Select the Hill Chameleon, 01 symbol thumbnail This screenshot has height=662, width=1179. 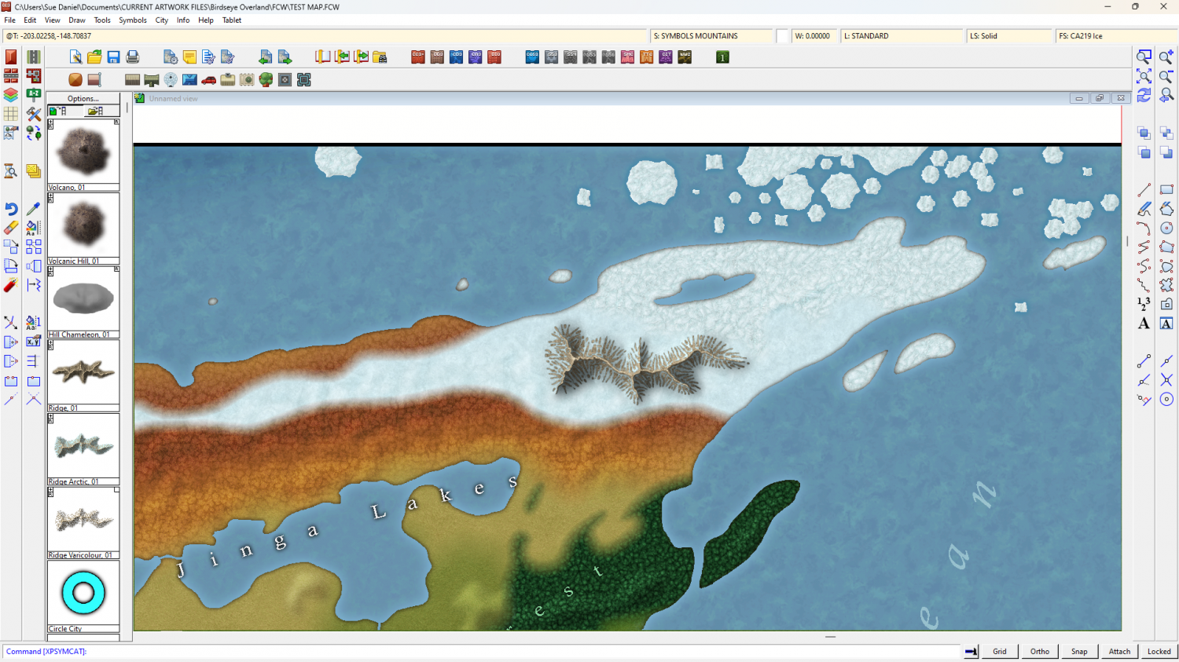point(83,298)
